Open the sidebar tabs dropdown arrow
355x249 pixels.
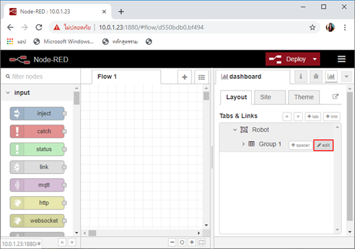(346, 76)
